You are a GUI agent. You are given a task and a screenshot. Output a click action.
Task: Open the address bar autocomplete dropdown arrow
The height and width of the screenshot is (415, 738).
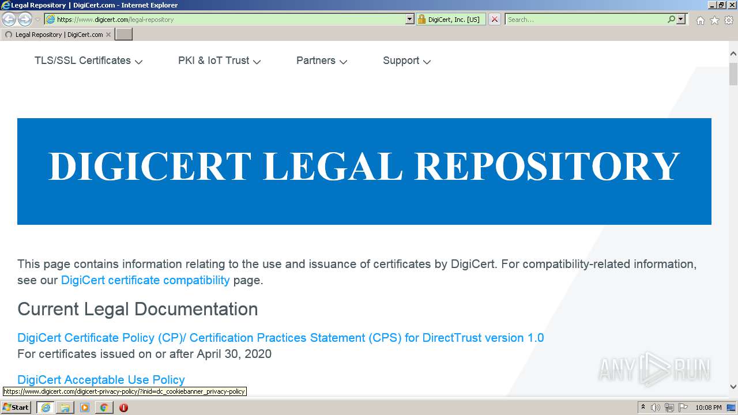(x=410, y=19)
